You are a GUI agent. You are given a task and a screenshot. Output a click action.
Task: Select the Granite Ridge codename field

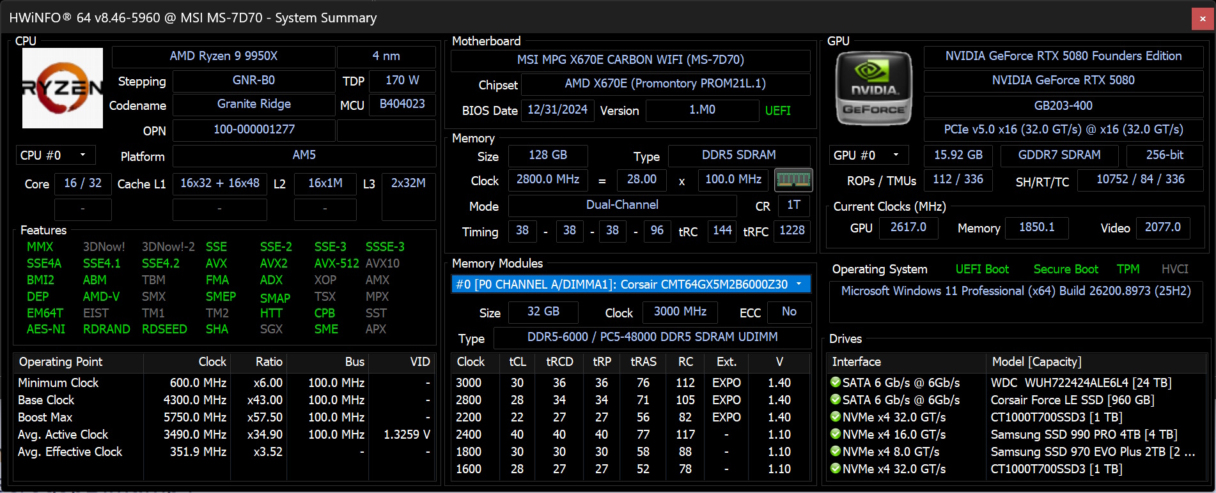254,104
